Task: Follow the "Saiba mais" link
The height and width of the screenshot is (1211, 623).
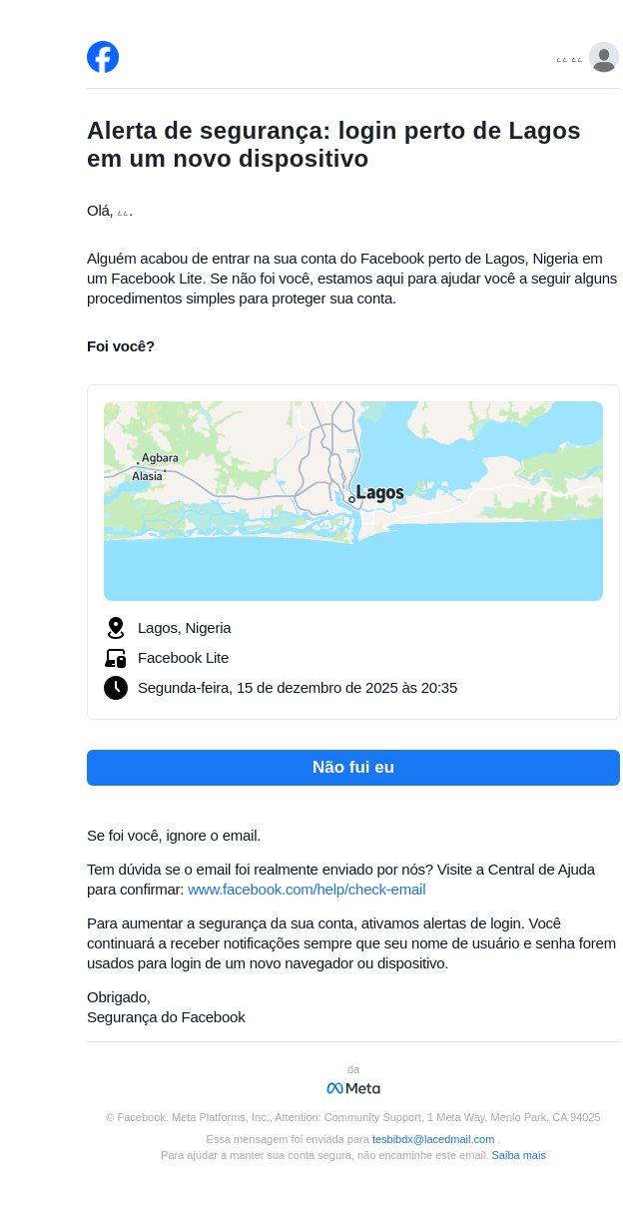Action: [x=518, y=1155]
